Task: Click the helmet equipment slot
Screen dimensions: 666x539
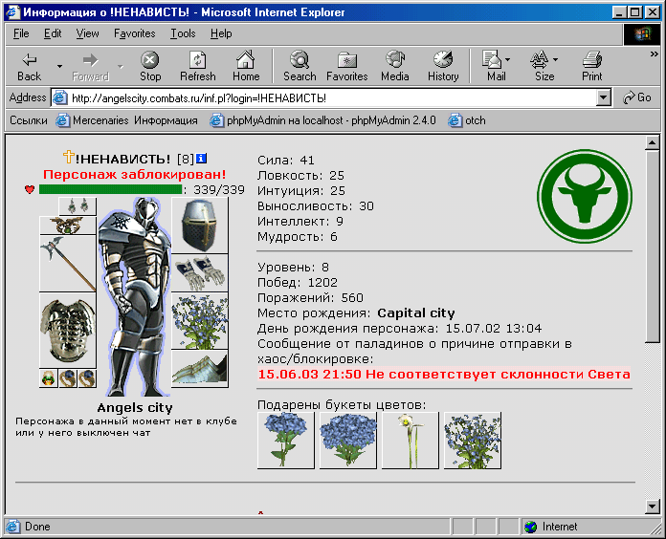Action: (x=200, y=226)
